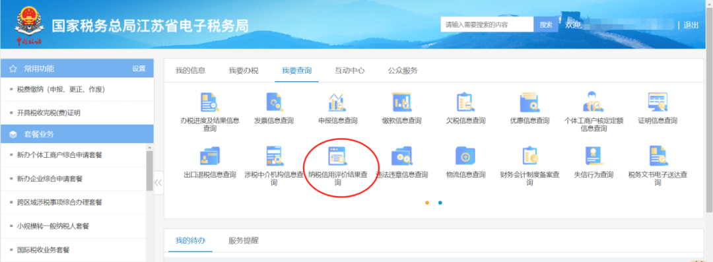Open 申报信息查询 icon
Screen dimensions: 713x262
coord(337,102)
